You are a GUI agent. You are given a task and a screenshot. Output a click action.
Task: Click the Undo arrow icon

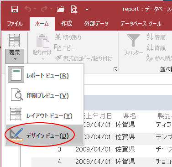28,9
